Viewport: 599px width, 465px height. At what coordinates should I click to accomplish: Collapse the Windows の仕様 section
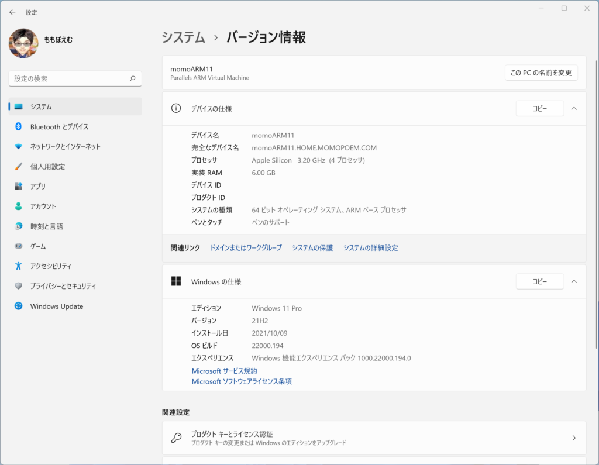click(x=574, y=281)
